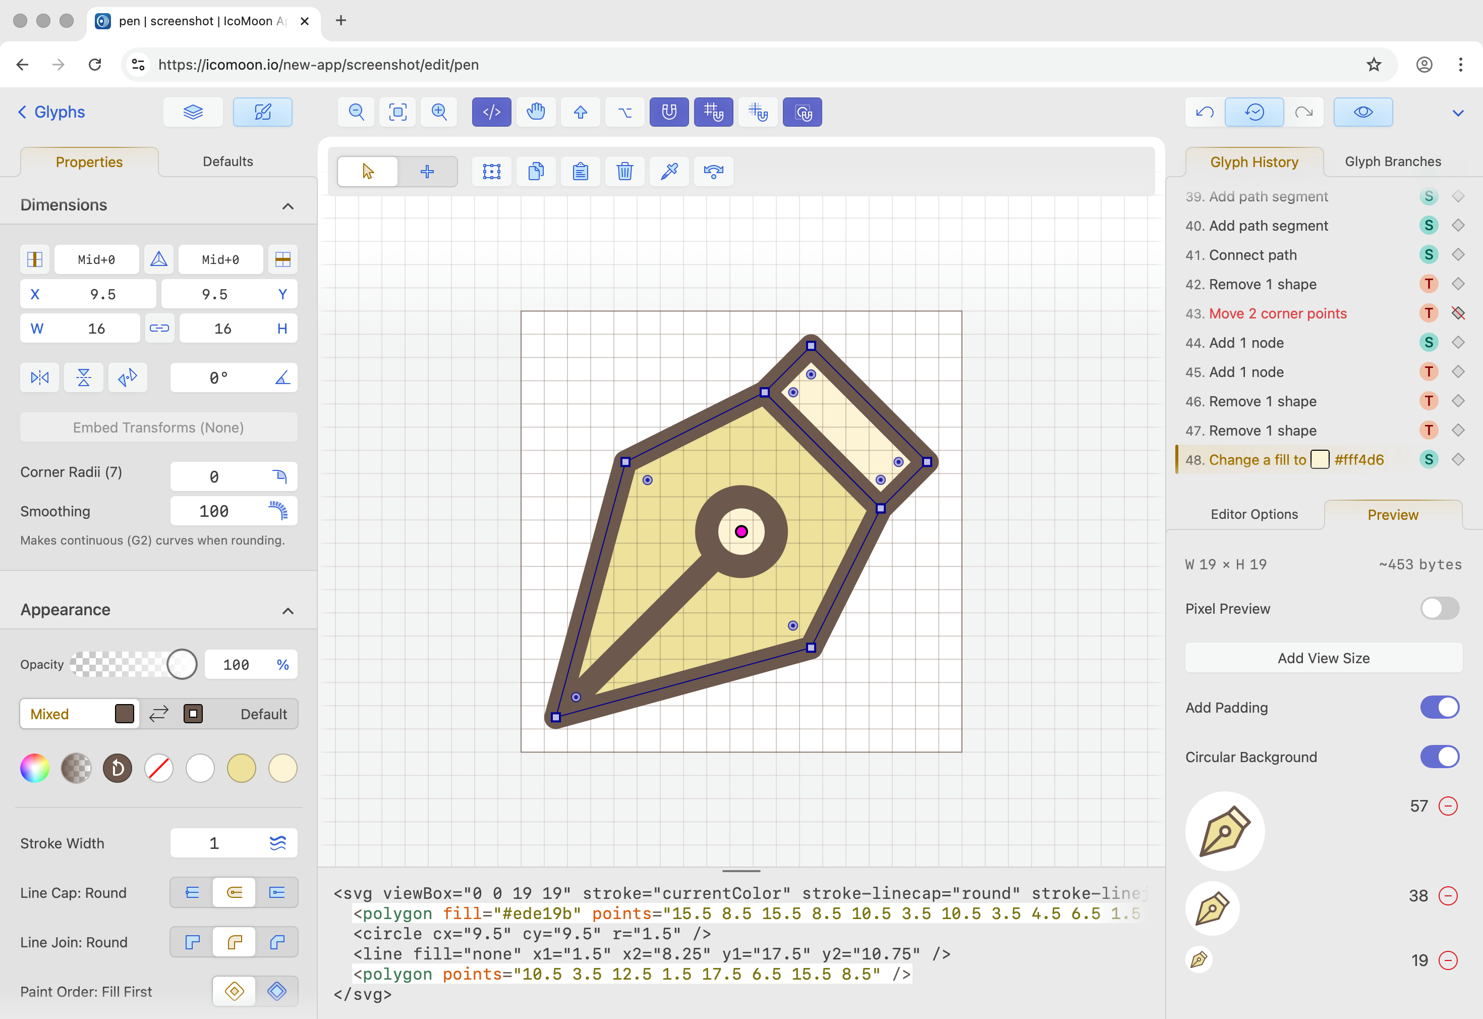
Task: Switch to the Defaults tab
Action: click(227, 161)
